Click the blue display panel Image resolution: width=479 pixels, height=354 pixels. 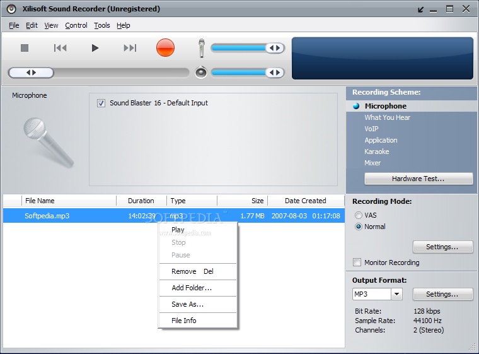382,59
